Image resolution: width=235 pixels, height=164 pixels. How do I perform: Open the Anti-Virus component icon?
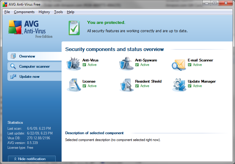coord(74,64)
